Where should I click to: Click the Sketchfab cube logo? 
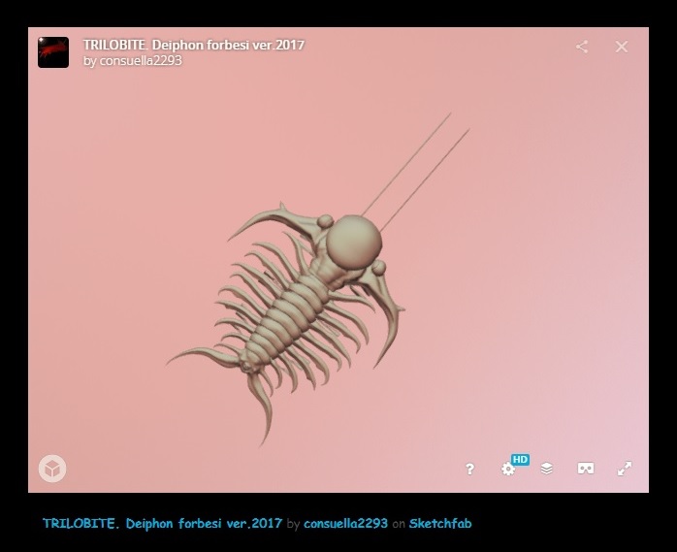point(52,469)
